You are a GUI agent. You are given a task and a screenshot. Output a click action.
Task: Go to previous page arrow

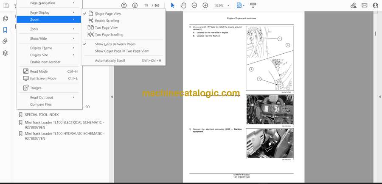point(124,5)
